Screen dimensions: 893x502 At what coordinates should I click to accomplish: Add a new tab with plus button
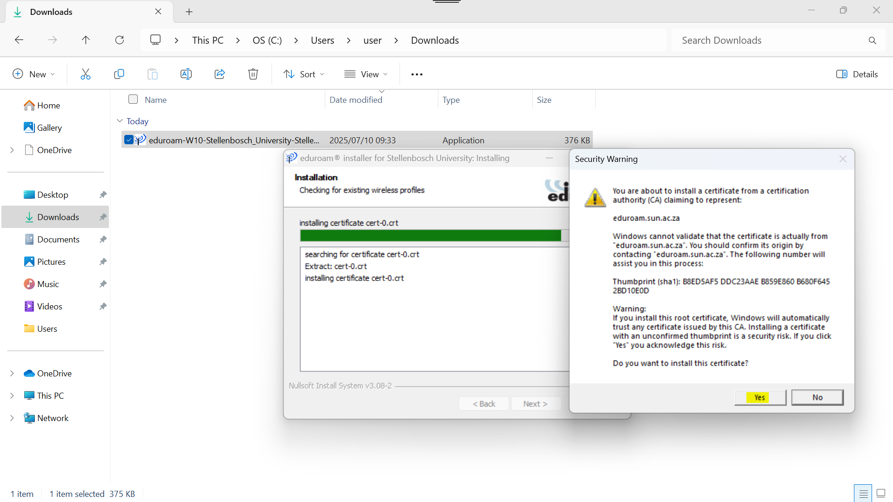[x=189, y=12]
